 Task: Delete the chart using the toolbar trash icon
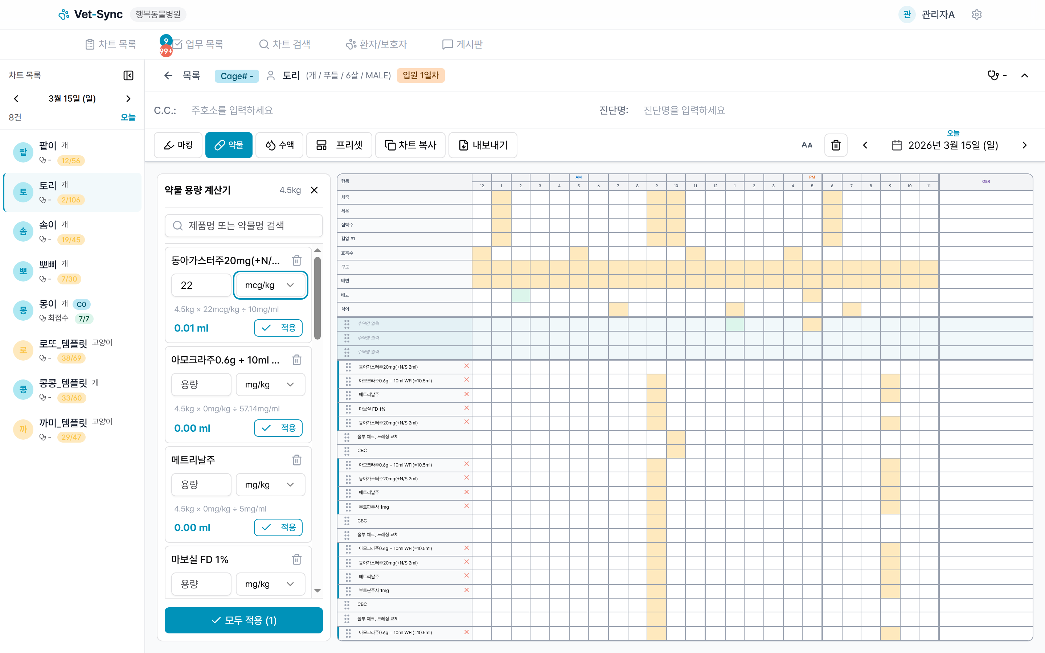pos(836,145)
